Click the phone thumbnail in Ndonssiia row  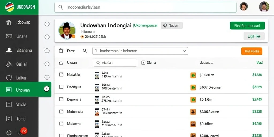(x=97, y=112)
